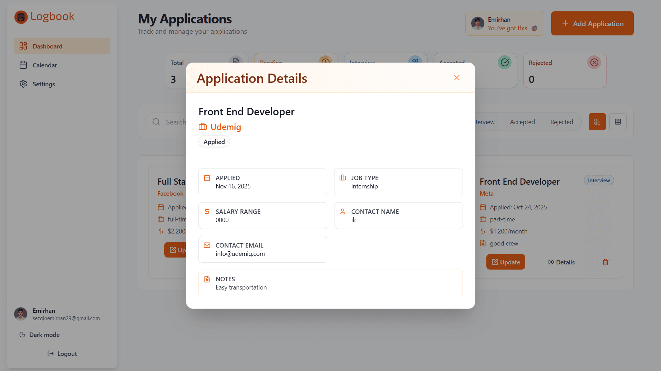Click the dollar icon in SALARY RANGE field
Image resolution: width=661 pixels, height=371 pixels.
click(207, 211)
